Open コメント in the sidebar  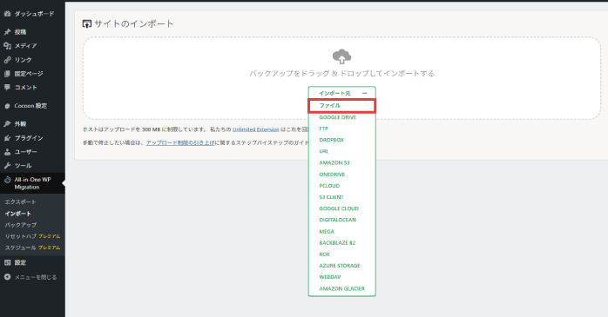(25, 88)
